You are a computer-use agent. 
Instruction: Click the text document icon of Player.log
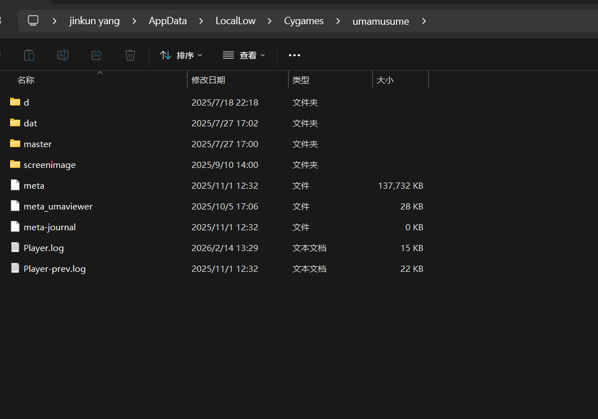coord(15,247)
